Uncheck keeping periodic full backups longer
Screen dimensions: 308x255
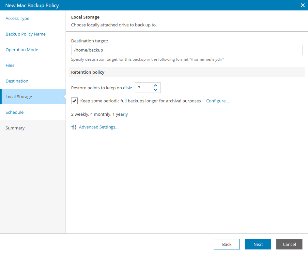pos(74,101)
